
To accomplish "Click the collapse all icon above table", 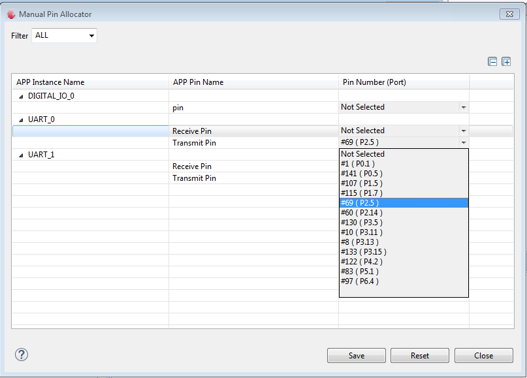I will pos(492,62).
